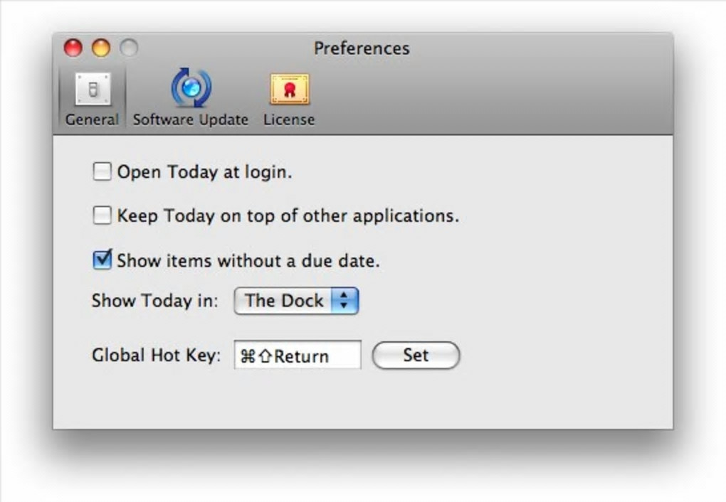Click the 'Open Today at login.' text
Image resolution: width=726 pixels, height=502 pixels.
pos(204,172)
